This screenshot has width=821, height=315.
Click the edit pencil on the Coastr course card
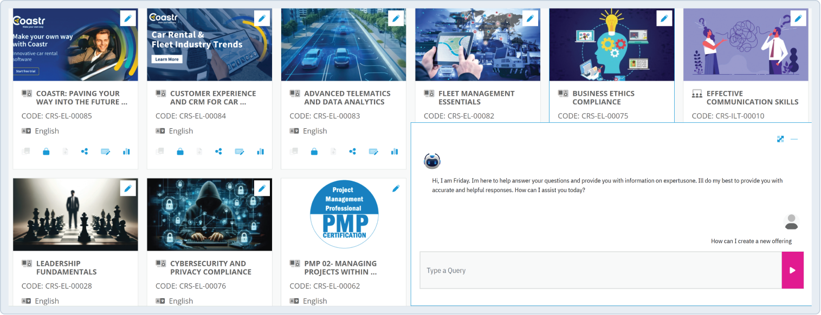(x=128, y=18)
